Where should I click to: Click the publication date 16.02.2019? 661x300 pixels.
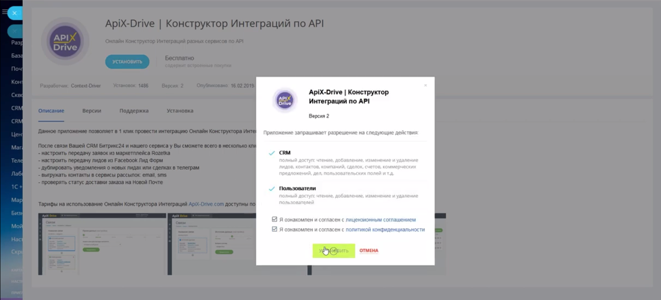tap(242, 86)
